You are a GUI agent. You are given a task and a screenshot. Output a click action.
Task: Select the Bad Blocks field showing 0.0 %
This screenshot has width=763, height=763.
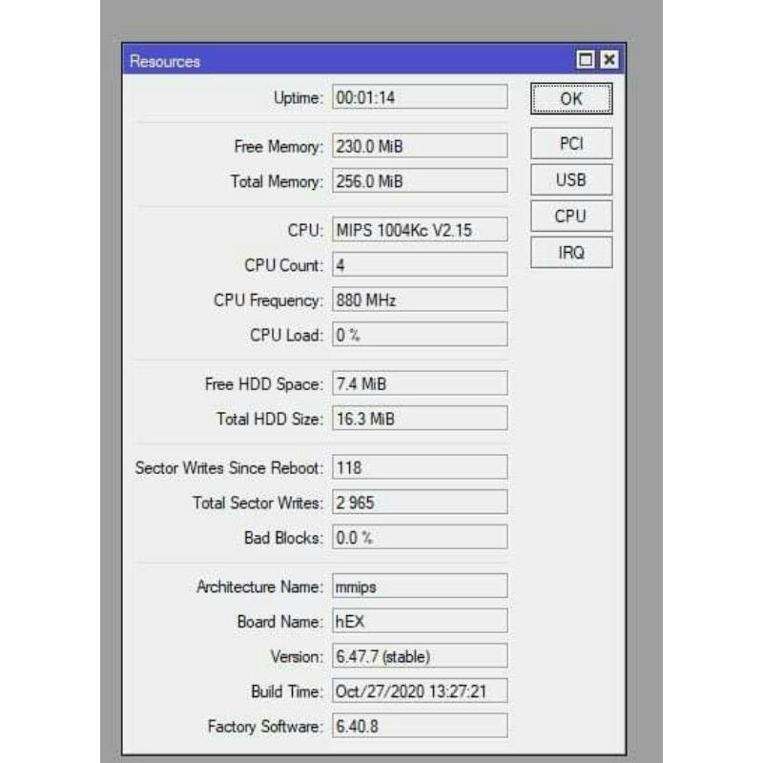point(418,537)
